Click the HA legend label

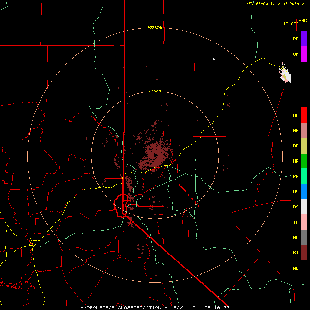[x=296, y=115]
